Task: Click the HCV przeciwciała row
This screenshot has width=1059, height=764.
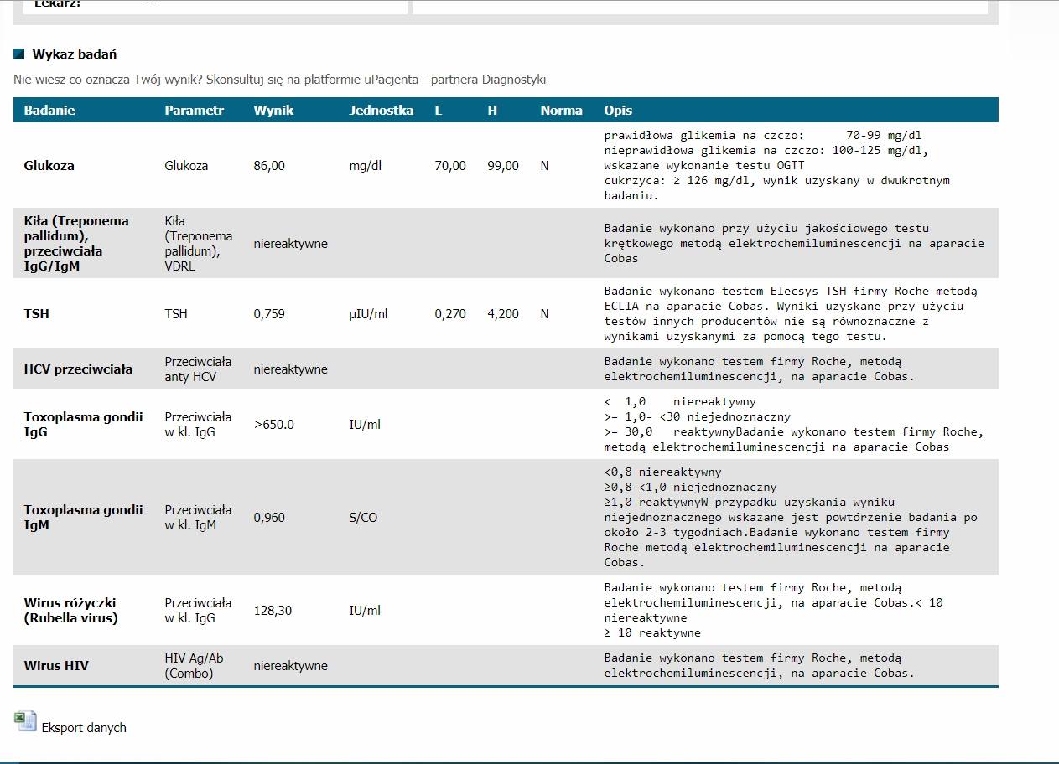Action: [x=506, y=369]
